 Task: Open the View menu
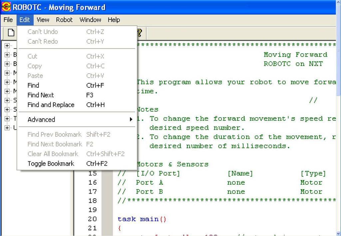(x=43, y=20)
